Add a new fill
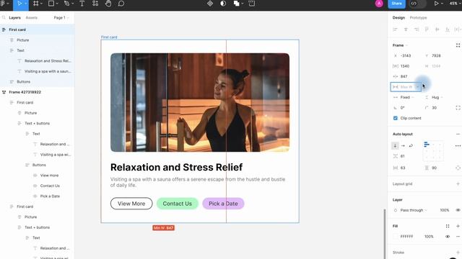The image size is (462, 259). 458,226
